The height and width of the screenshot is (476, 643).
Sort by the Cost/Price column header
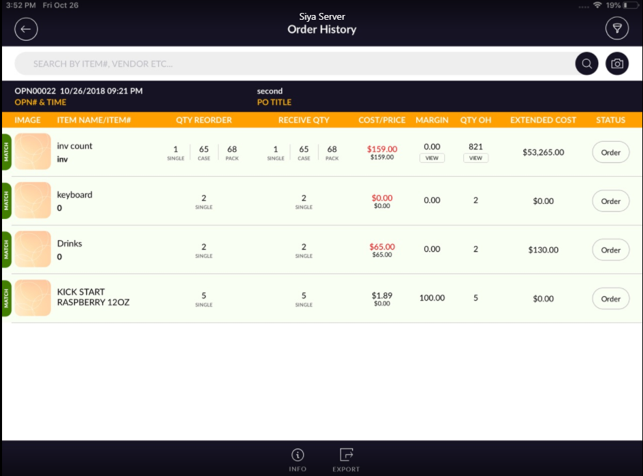[x=382, y=120]
